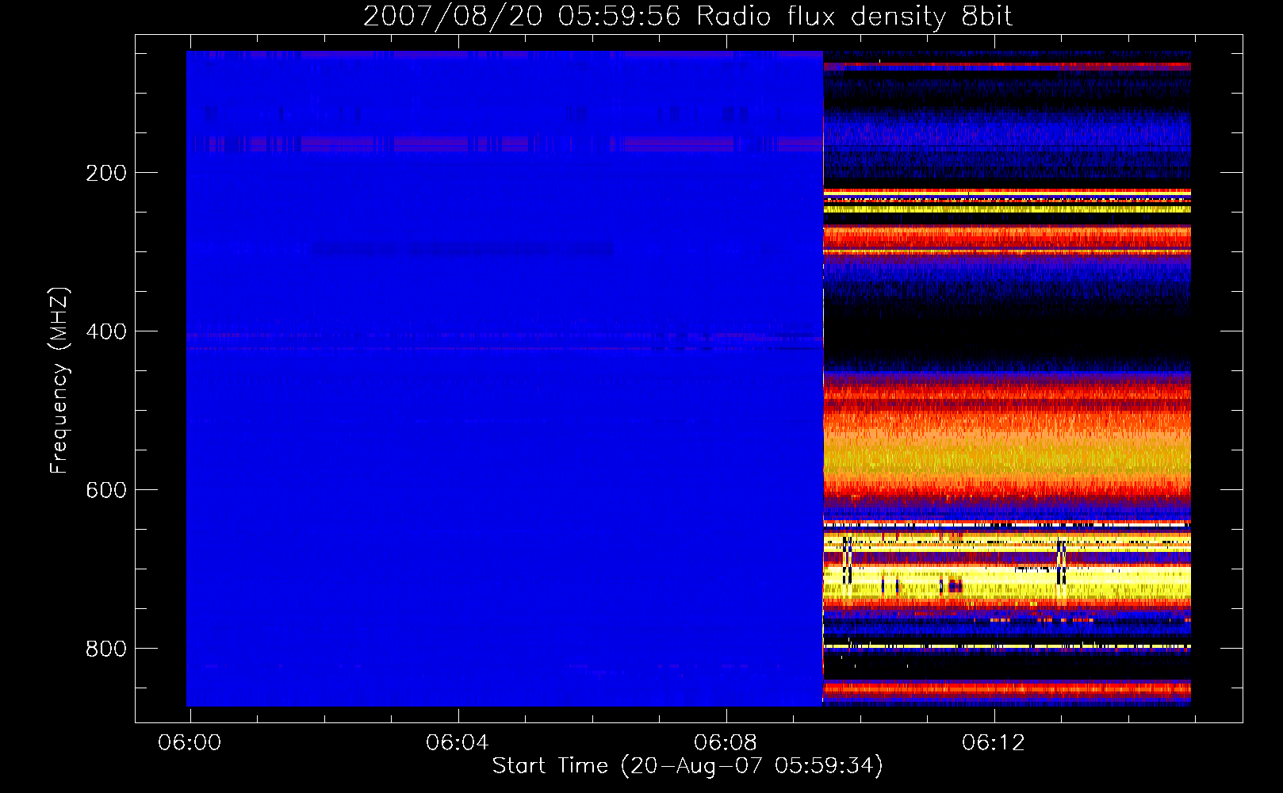Click the 06:08 time tick label
Screen dimensions: 1283x793
[x=726, y=743]
